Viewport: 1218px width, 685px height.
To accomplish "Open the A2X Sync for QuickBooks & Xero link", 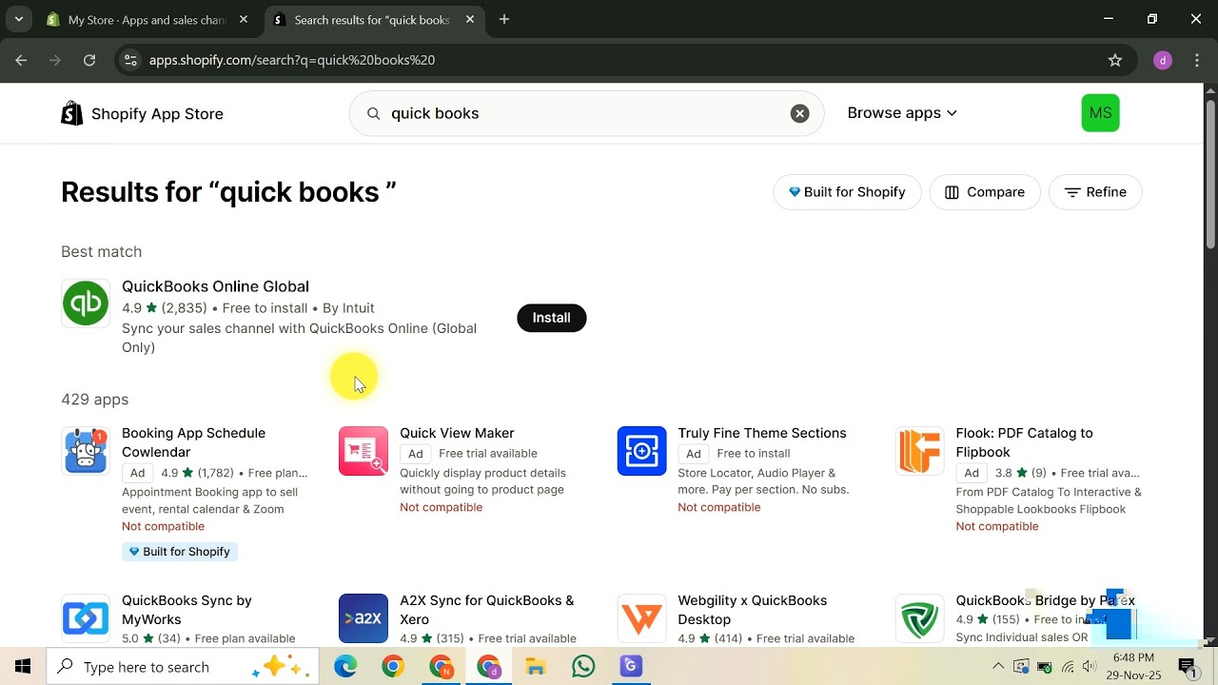I will click(487, 610).
